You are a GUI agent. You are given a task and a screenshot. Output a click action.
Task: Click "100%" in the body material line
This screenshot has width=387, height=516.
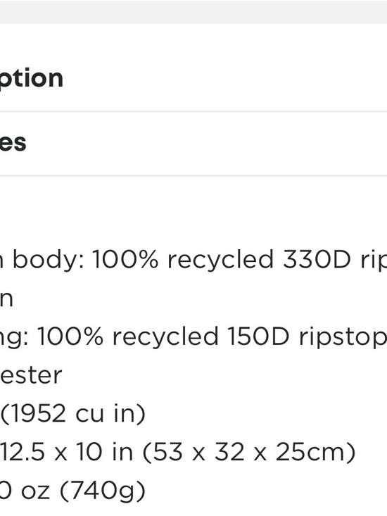[x=125, y=260]
